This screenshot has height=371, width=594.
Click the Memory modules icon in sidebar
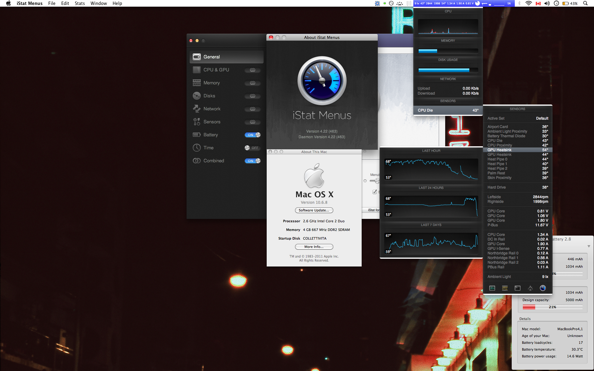tap(197, 83)
